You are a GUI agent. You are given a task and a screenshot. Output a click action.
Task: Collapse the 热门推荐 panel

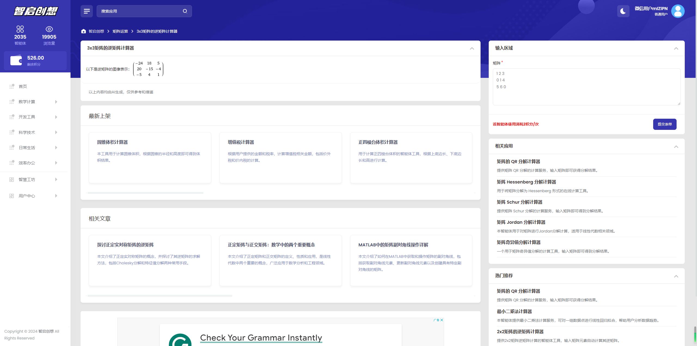pyautogui.click(x=676, y=276)
